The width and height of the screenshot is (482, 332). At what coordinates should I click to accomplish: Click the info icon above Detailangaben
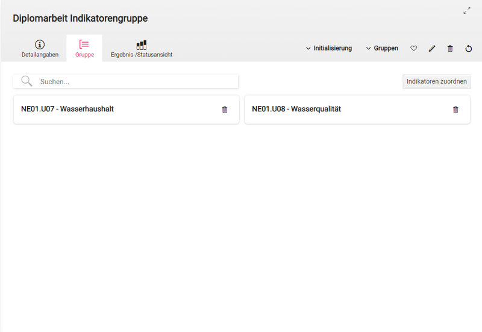(x=40, y=45)
